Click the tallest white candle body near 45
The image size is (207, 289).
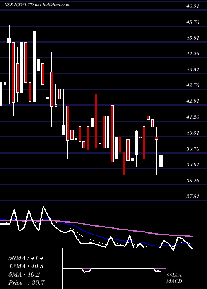coord(34,66)
